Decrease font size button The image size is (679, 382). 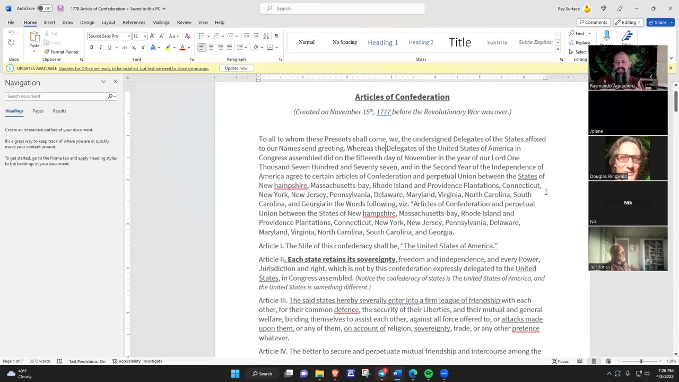click(x=161, y=36)
